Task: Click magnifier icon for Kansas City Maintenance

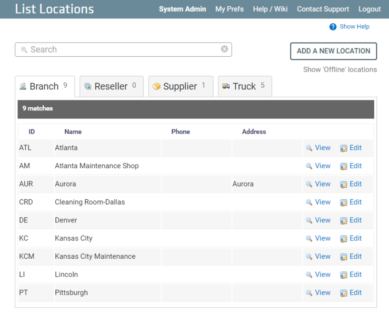Action: coord(309,257)
